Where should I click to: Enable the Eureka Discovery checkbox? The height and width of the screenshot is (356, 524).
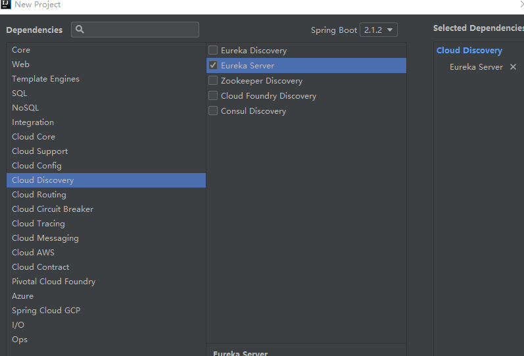[213, 51]
